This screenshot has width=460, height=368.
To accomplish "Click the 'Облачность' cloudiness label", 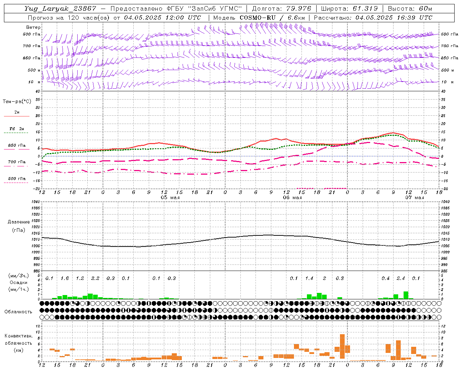I will click(x=18, y=312).
